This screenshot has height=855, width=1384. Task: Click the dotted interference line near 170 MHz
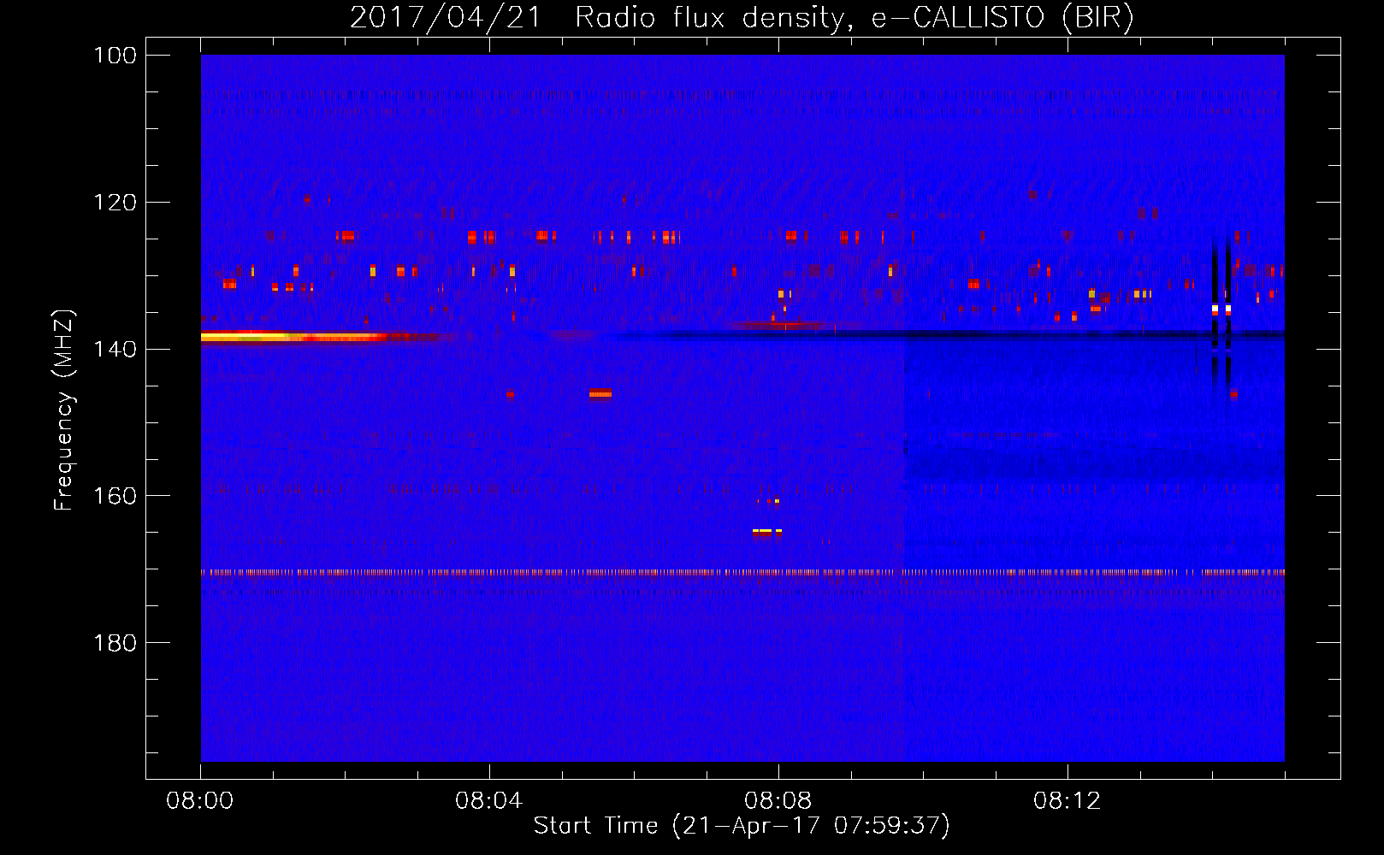pos(742,572)
